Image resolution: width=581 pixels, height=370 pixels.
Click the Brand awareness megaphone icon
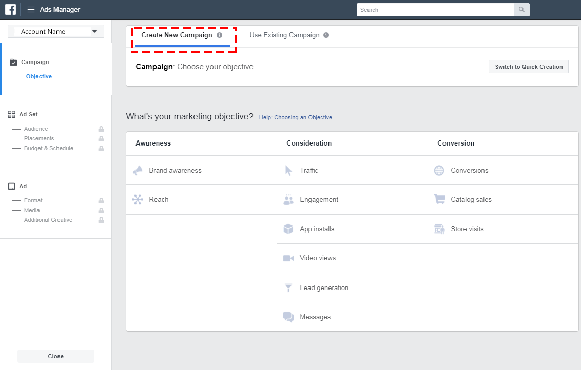click(x=138, y=170)
